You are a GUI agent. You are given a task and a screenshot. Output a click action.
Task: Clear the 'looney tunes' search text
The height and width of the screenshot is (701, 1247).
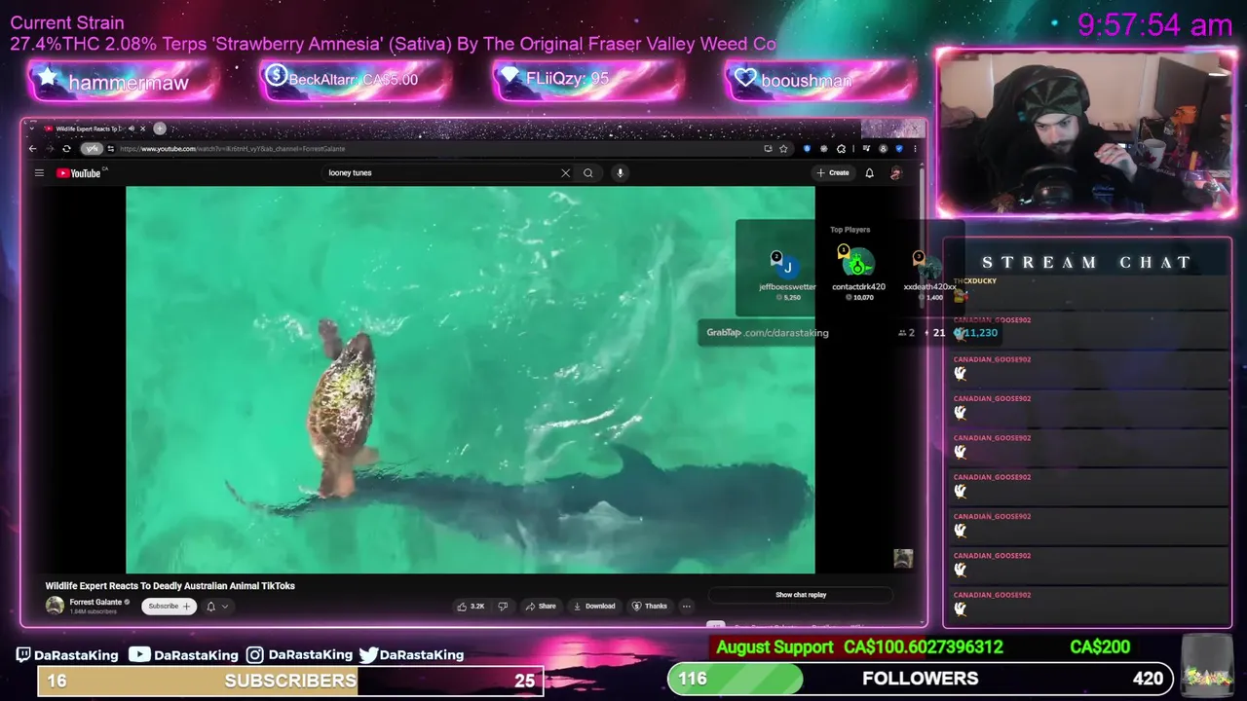click(x=565, y=173)
